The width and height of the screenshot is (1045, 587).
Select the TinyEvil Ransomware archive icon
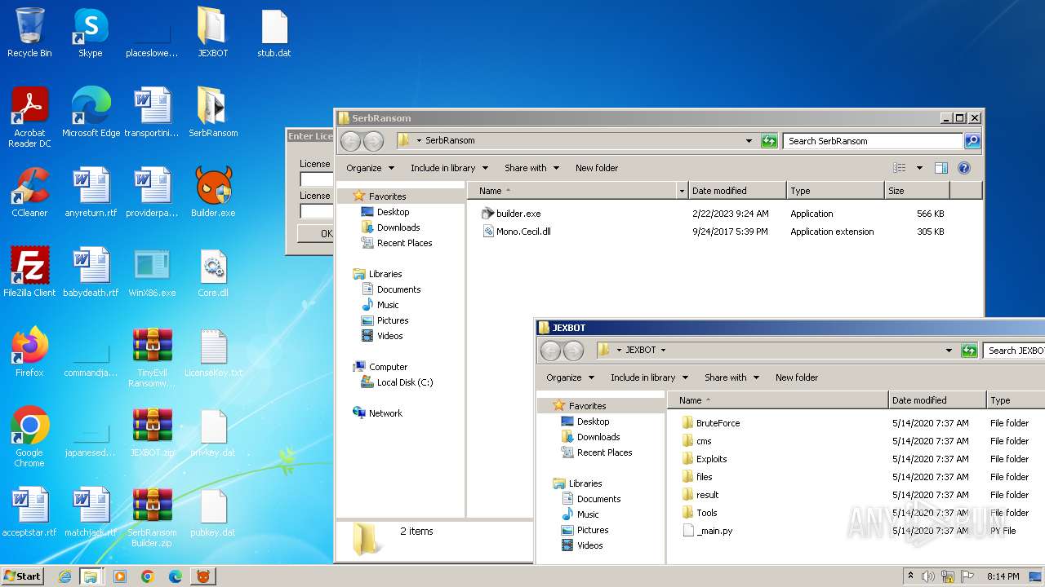point(152,357)
